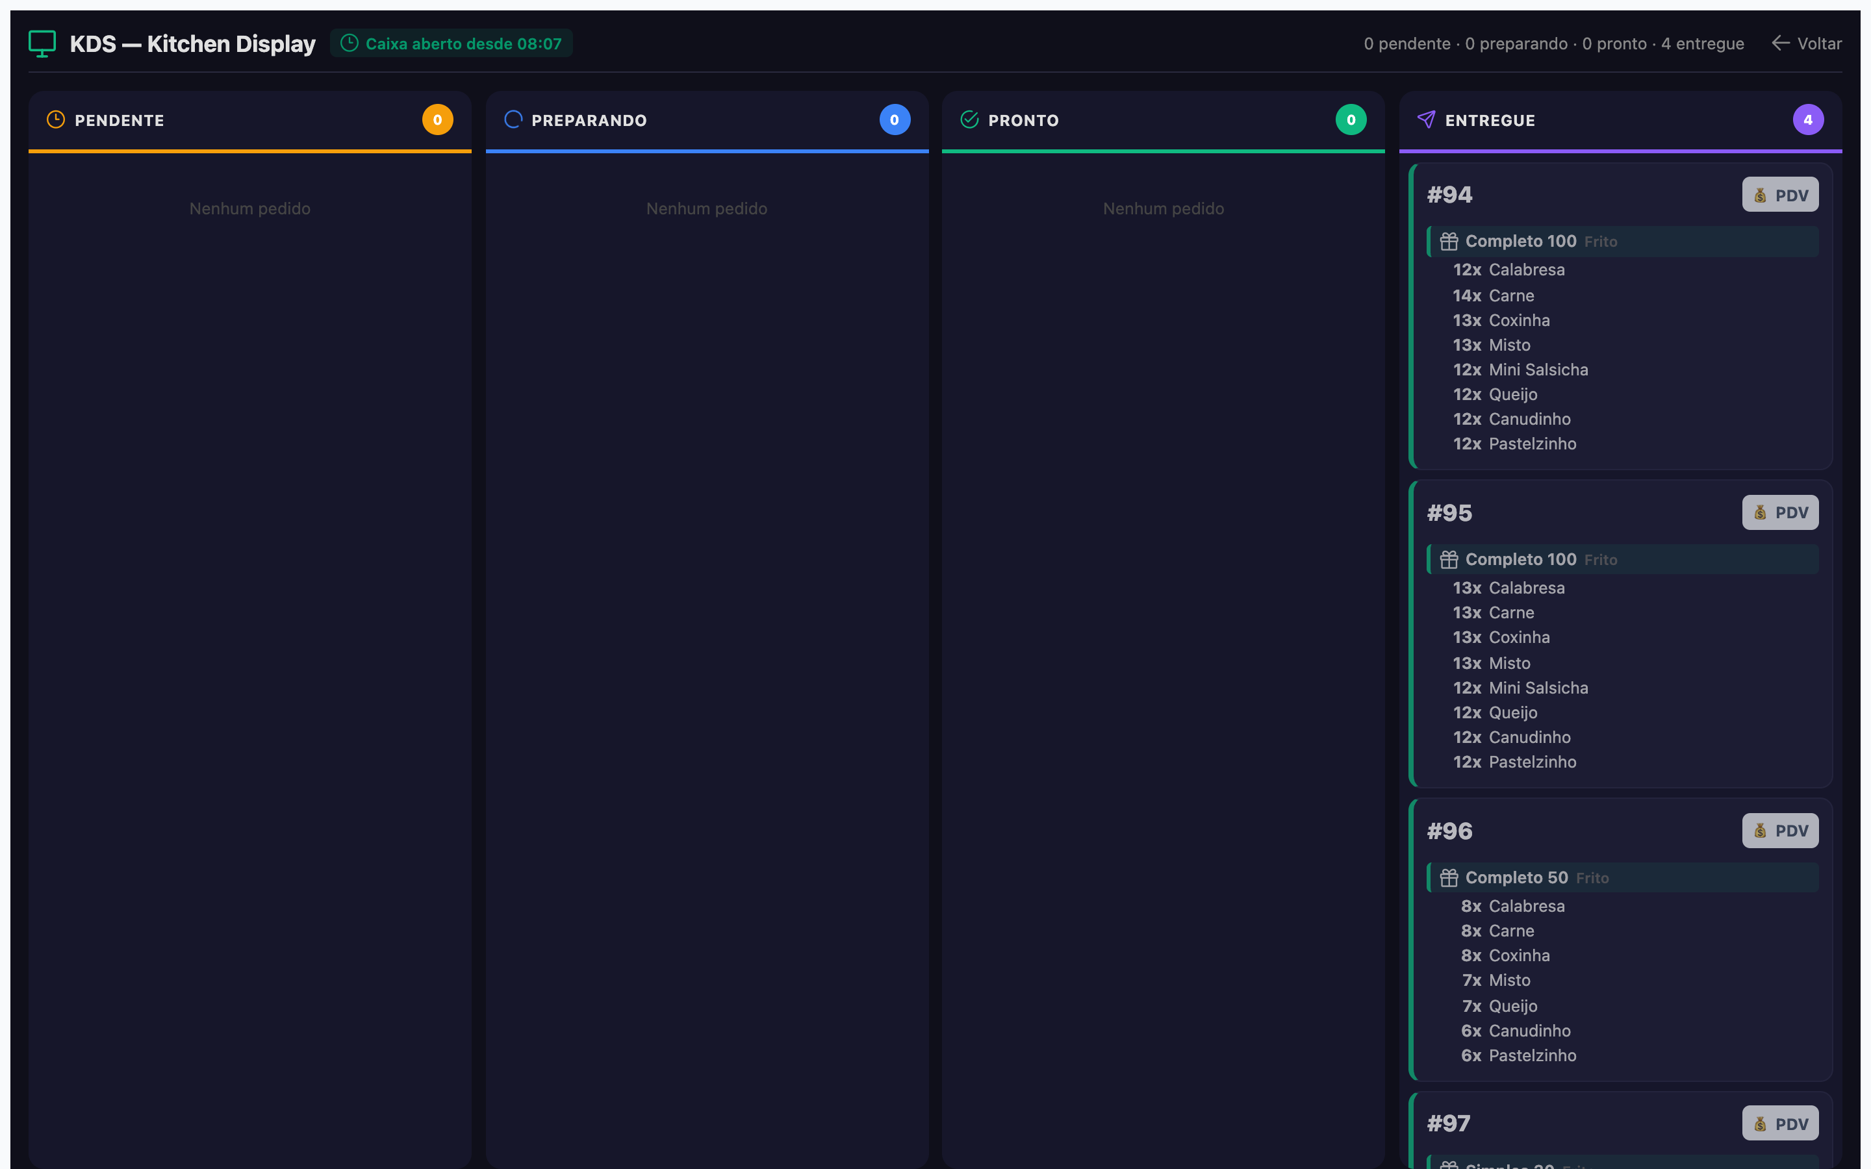The height and width of the screenshot is (1169, 1871).
Task: Click the green Pronto count badge
Action: click(x=1351, y=120)
